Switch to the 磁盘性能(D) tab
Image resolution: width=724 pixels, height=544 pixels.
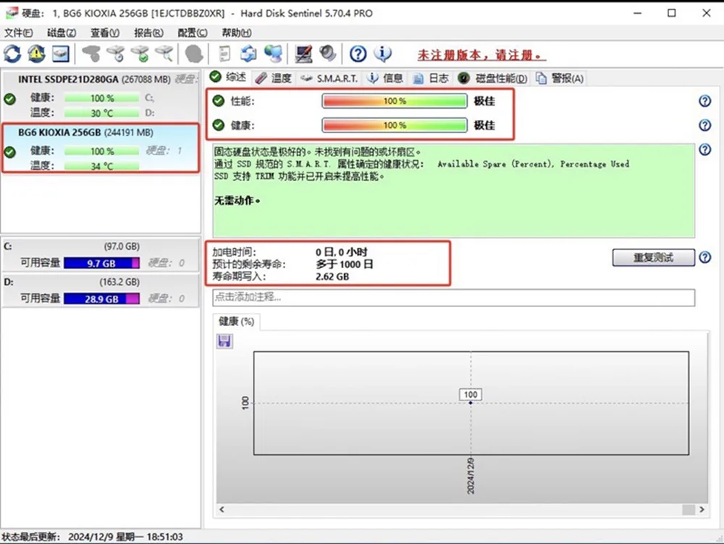tap(492, 78)
